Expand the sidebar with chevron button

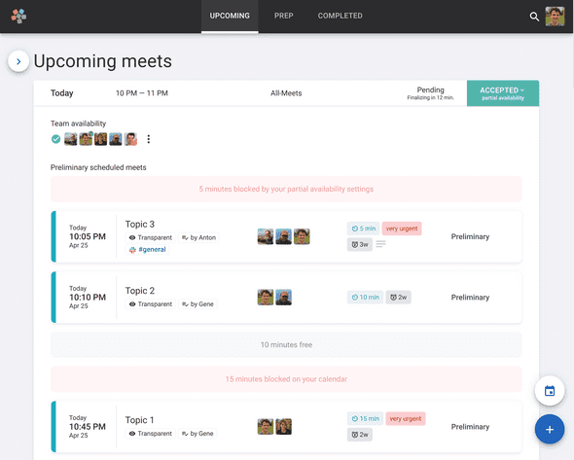(18, 61)
